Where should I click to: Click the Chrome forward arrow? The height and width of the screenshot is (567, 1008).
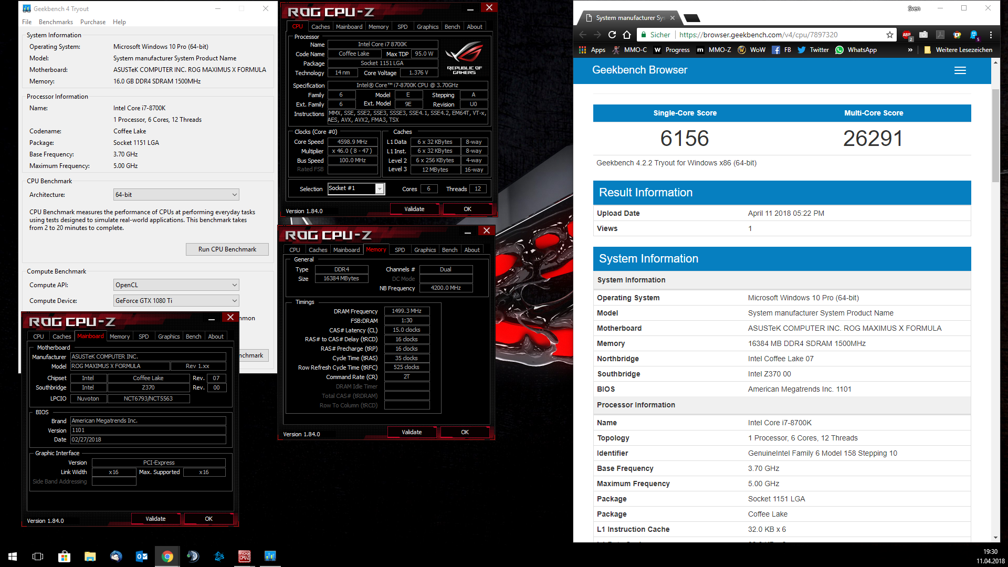[x=597, y=35]
